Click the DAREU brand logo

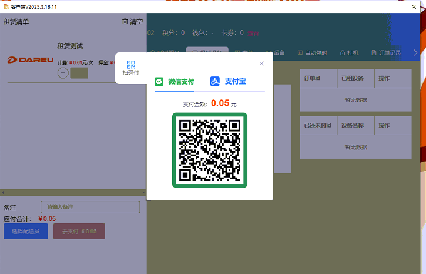tap(31, 60)
